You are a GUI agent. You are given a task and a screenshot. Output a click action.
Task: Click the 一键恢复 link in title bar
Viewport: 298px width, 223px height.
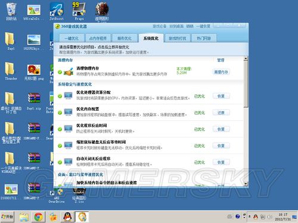(x=203, y=26)
